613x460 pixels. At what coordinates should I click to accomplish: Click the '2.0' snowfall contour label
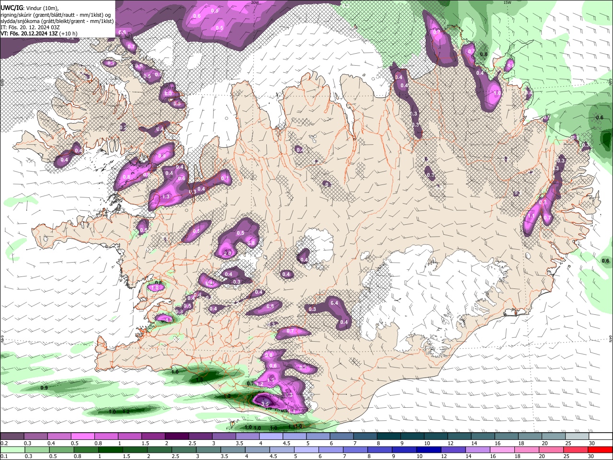[228, 253]
